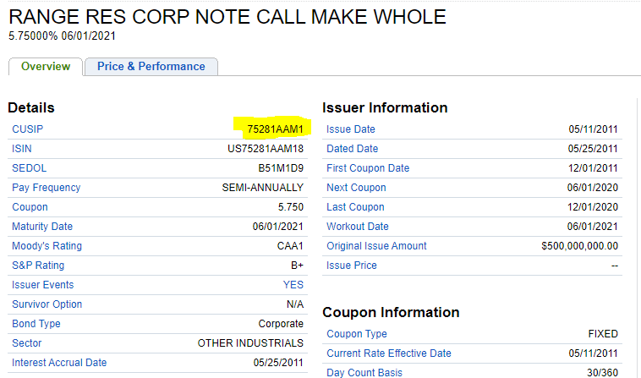This screenshot has height=378, width=641.
Task: Open the Price & Performance tab
Action: [x=151, y=67]
